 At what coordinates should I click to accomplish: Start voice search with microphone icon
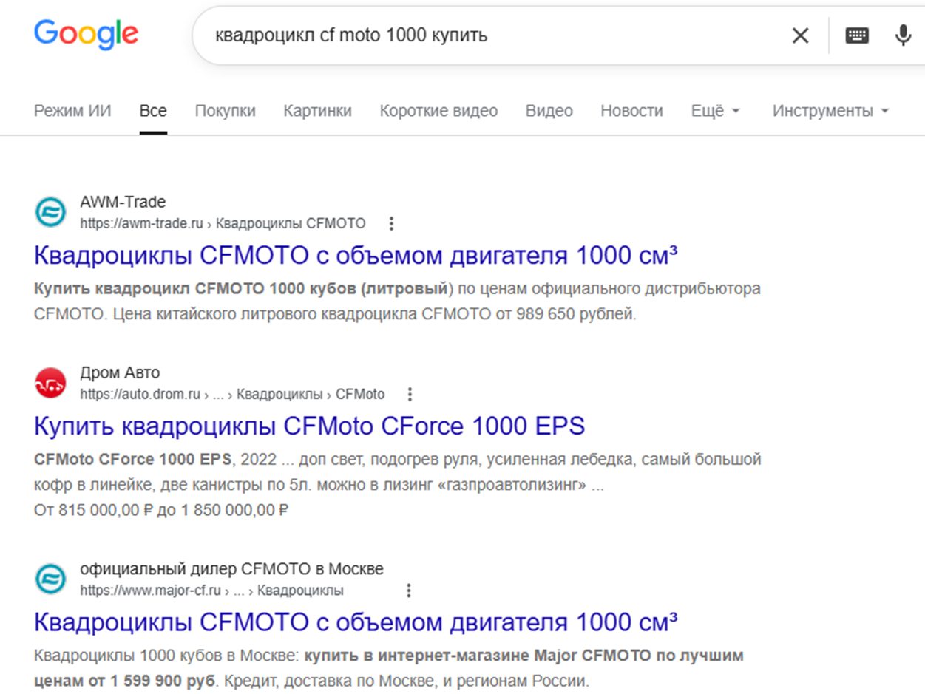[x=903, y=35]
